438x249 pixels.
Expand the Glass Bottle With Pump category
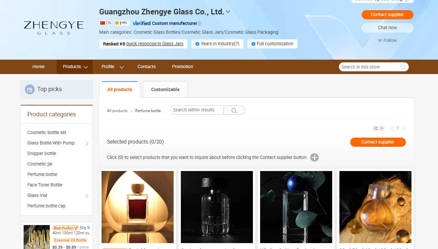pos(87,144)
